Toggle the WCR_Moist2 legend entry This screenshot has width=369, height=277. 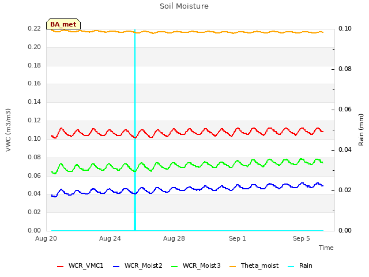[138, 265]
